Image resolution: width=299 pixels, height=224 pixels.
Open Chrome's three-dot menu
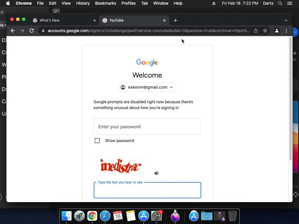click(286, 31)
